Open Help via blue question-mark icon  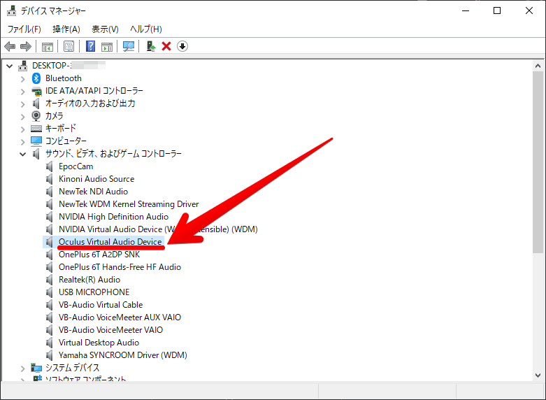tap(90, 46)
